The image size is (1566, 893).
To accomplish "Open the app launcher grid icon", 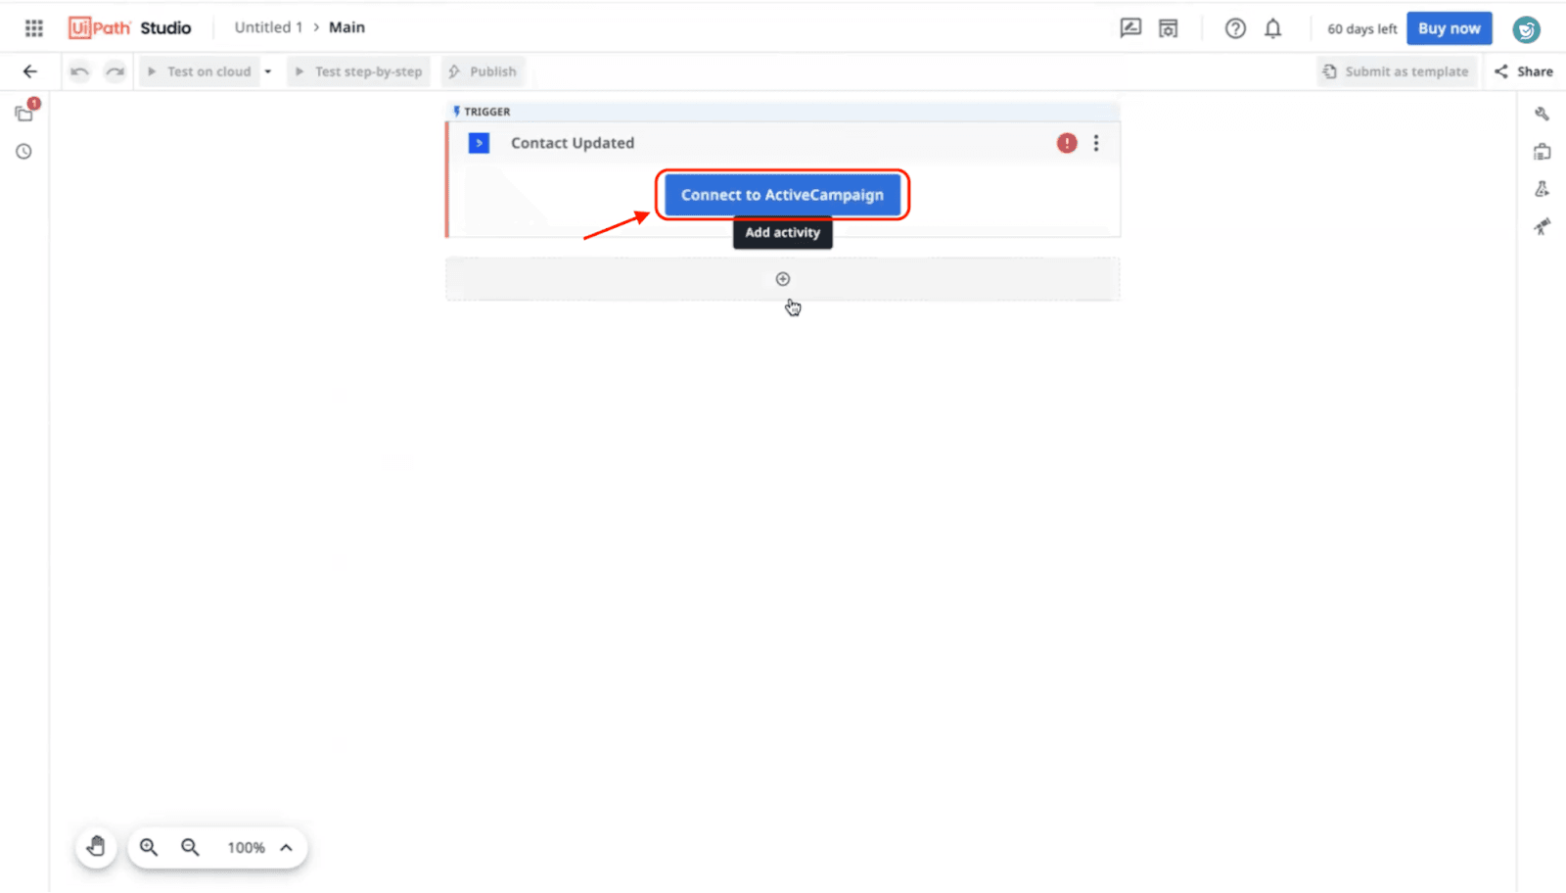I will coord(34,28).
